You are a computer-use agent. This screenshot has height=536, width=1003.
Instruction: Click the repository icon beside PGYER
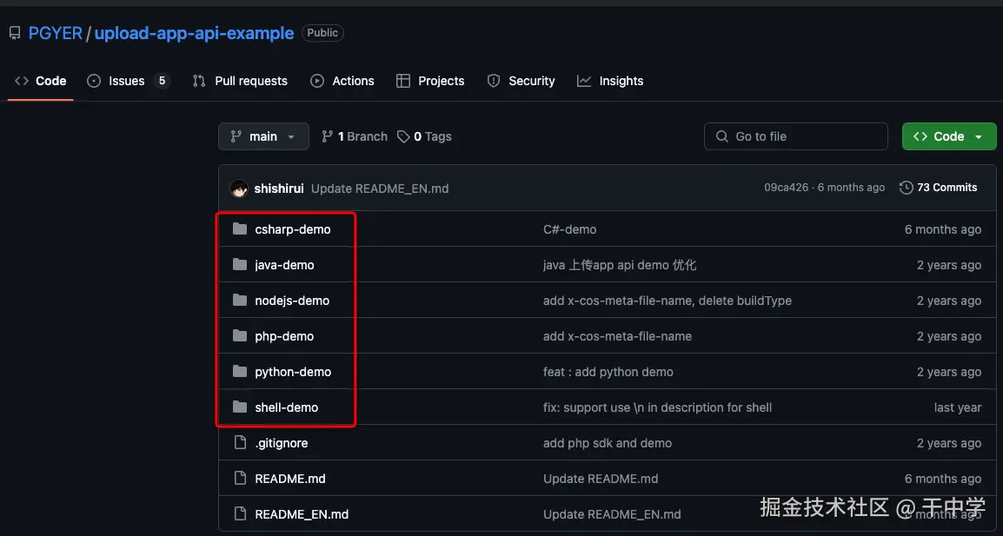[15, 33]
